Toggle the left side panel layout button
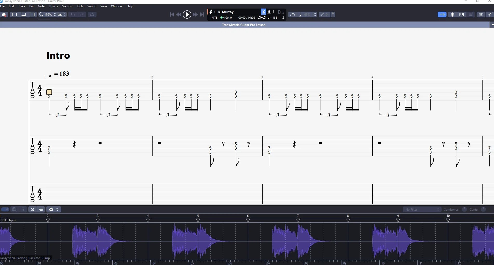This screenshot has height=265, width=494. (14, 14)
